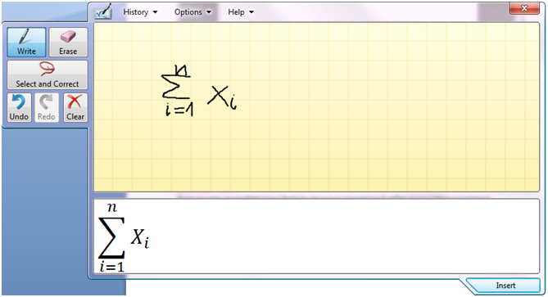Undo the last ink stroke

(x=19, y=107)
